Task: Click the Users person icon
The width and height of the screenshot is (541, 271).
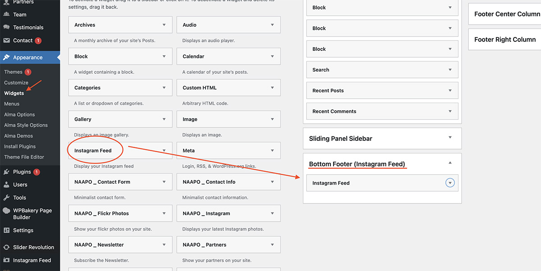Action: (7, 185)
